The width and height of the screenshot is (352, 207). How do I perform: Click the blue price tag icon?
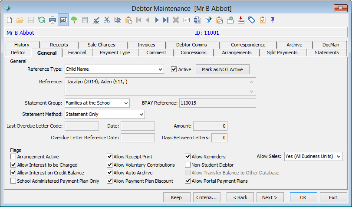tap(252, 20)
